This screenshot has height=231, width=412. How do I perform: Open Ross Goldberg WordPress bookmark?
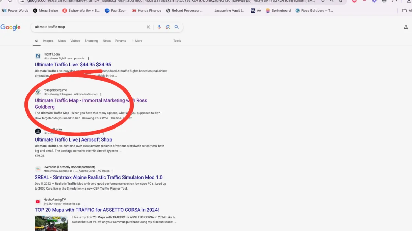314,11
